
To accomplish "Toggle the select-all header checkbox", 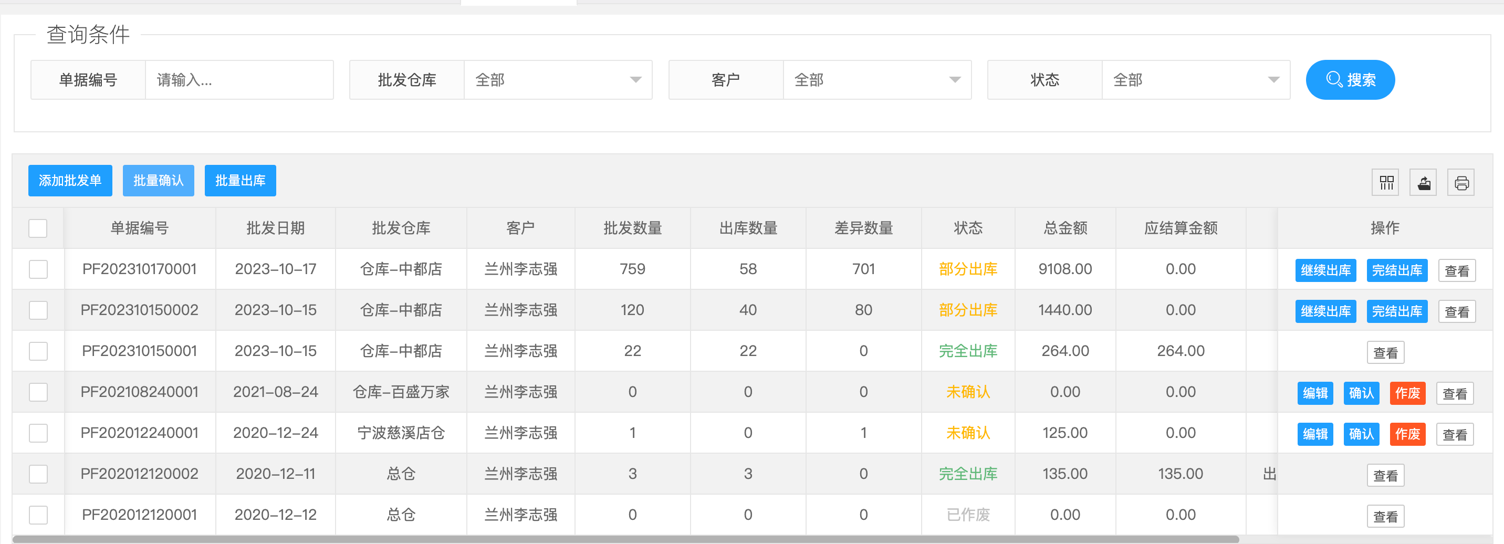I will click(x=38, y=228).
